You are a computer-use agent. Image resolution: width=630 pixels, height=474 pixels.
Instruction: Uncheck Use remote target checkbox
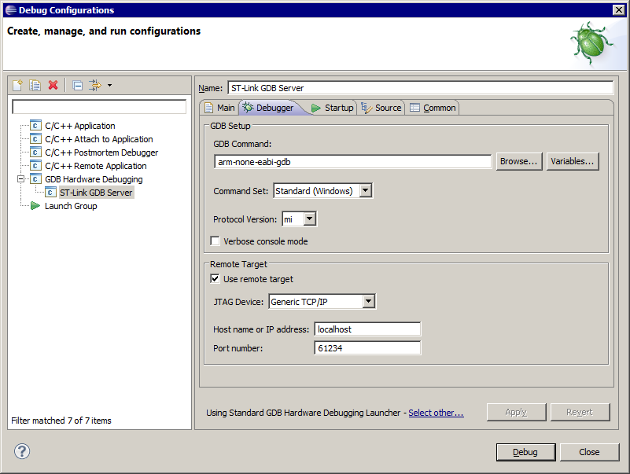pyautogui.click(x=215, y=278)
